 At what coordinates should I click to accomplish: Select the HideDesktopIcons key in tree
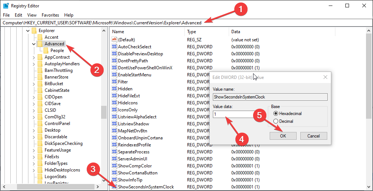[62, 170]
